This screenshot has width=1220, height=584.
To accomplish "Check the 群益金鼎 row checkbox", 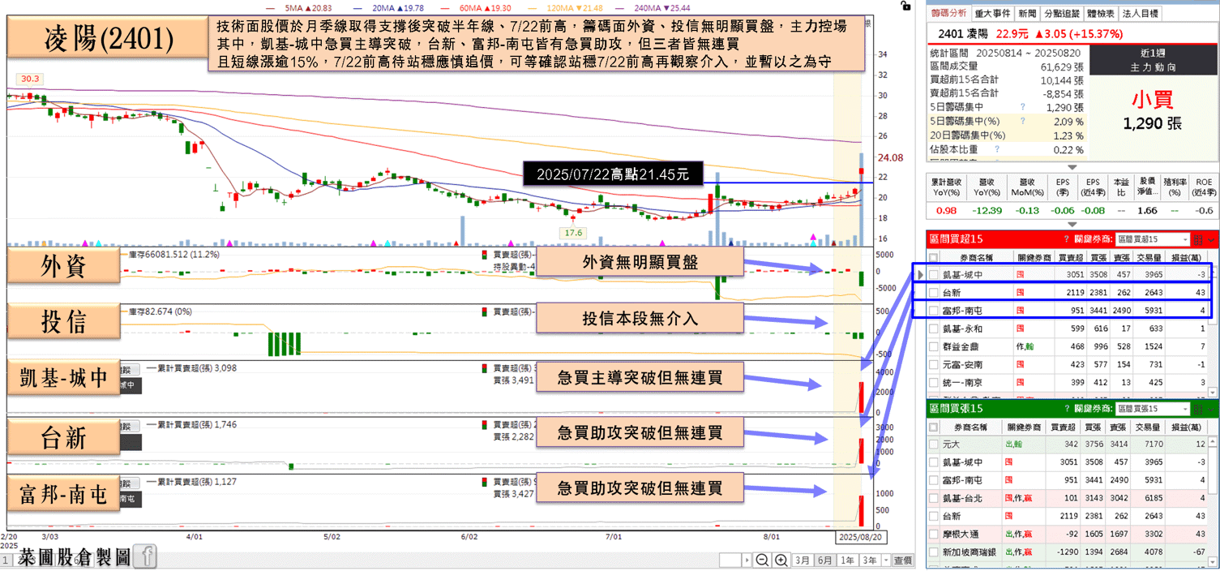I will [x=933, y=346].
